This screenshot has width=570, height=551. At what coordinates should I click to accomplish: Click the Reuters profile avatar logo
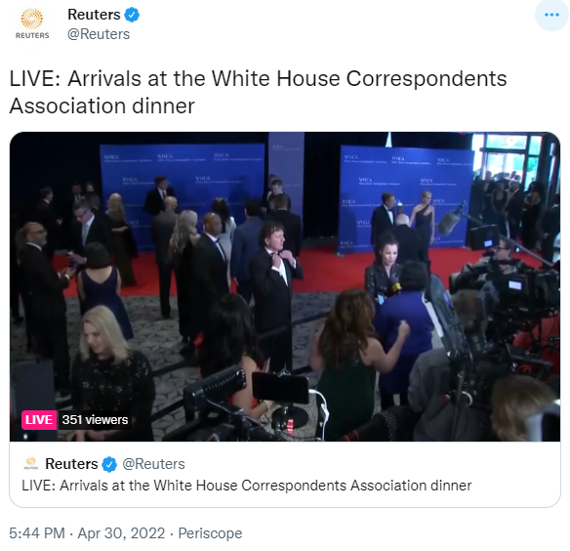tap(32, 24)
